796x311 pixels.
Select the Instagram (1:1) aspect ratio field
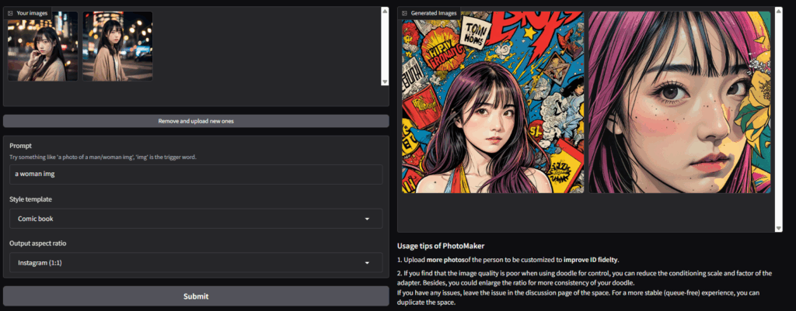pos(196,263)
